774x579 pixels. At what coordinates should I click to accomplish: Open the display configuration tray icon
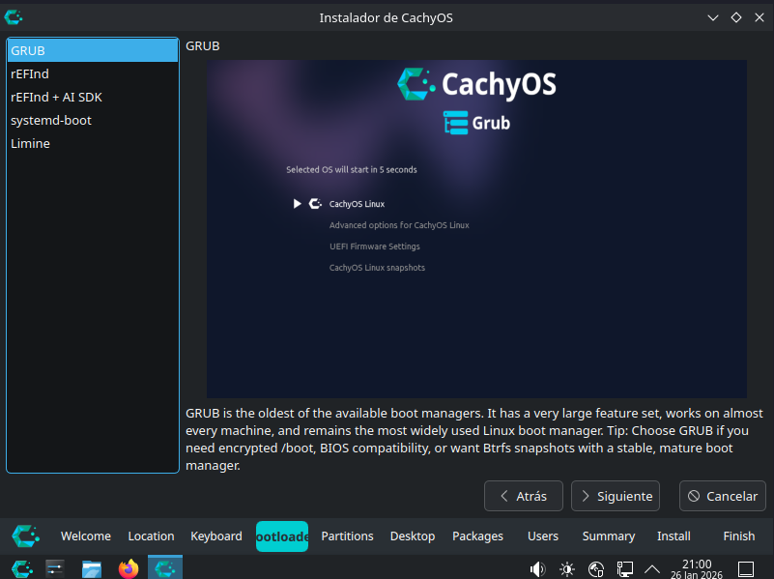[625, 568]
